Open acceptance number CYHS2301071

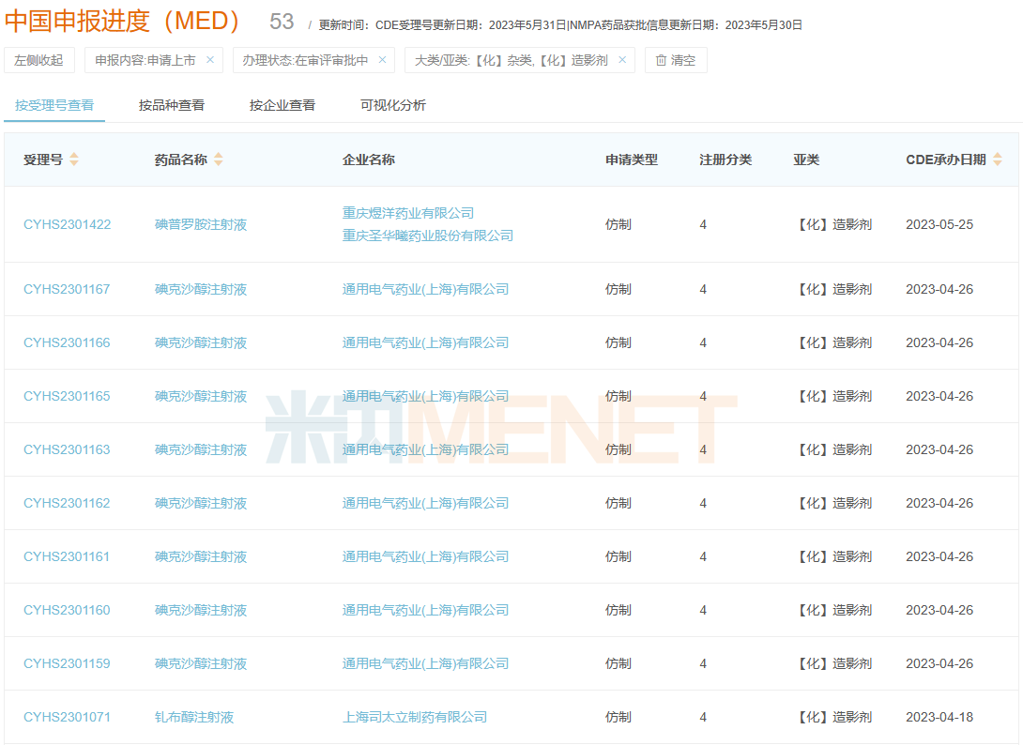pyautogui.click(x=68, y=717)
